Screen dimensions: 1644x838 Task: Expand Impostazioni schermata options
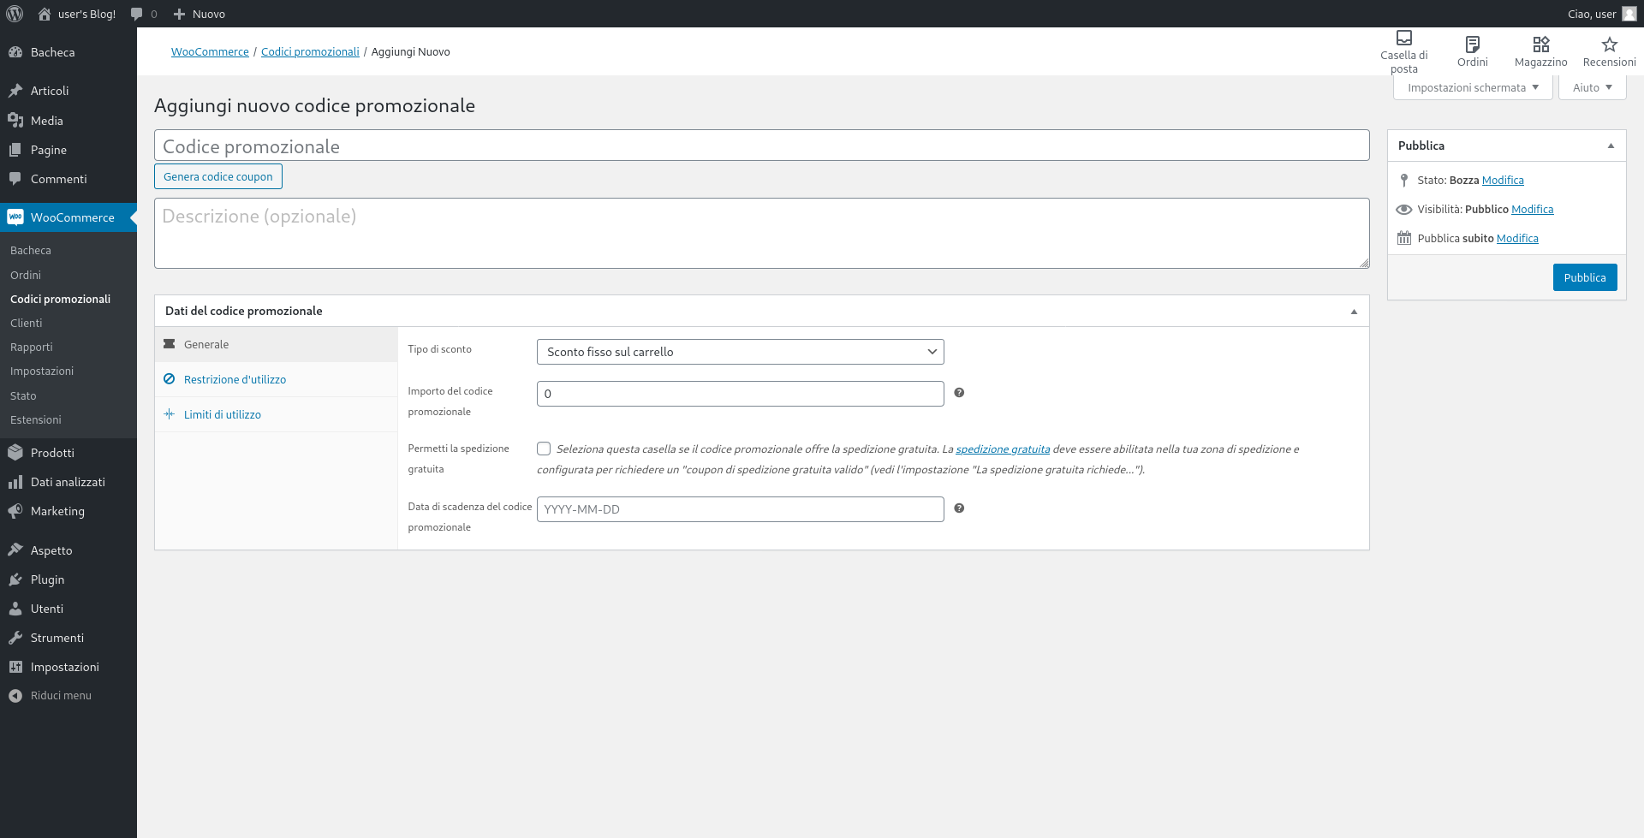[x=1473, y=87]
